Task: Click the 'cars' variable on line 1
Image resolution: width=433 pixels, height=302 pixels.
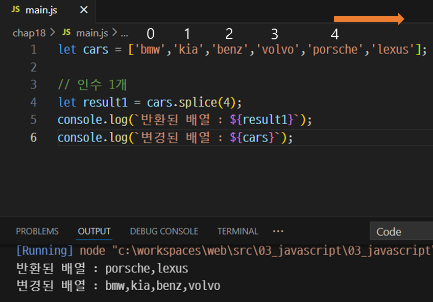Action: click(95, 50)
